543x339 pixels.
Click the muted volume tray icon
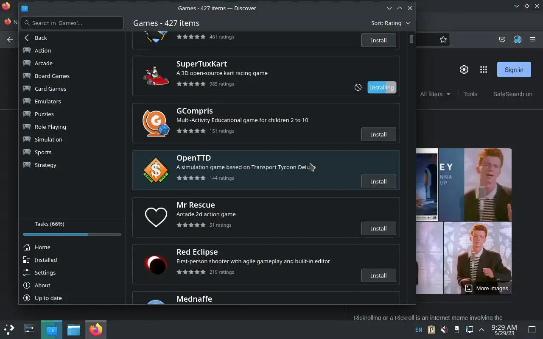(x=444, y=330)
